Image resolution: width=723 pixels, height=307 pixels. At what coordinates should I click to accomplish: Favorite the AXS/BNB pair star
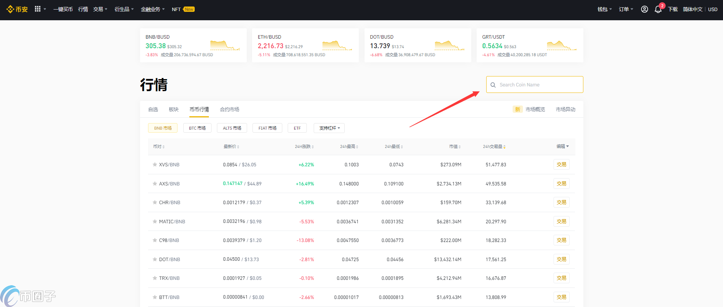coord(155,184)
